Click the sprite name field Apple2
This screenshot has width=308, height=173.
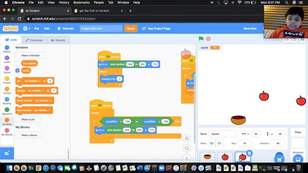[223, 134]
